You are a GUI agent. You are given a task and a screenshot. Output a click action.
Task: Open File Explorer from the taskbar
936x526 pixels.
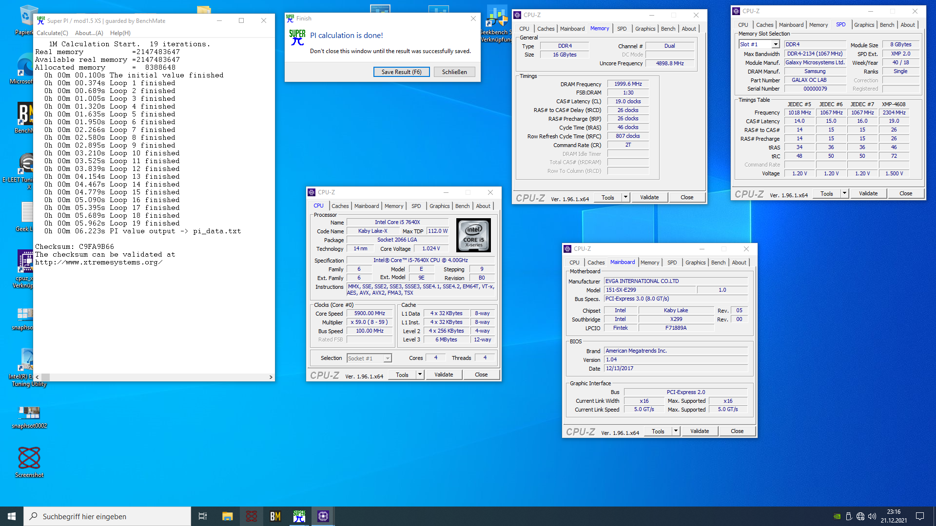[227, 516]
